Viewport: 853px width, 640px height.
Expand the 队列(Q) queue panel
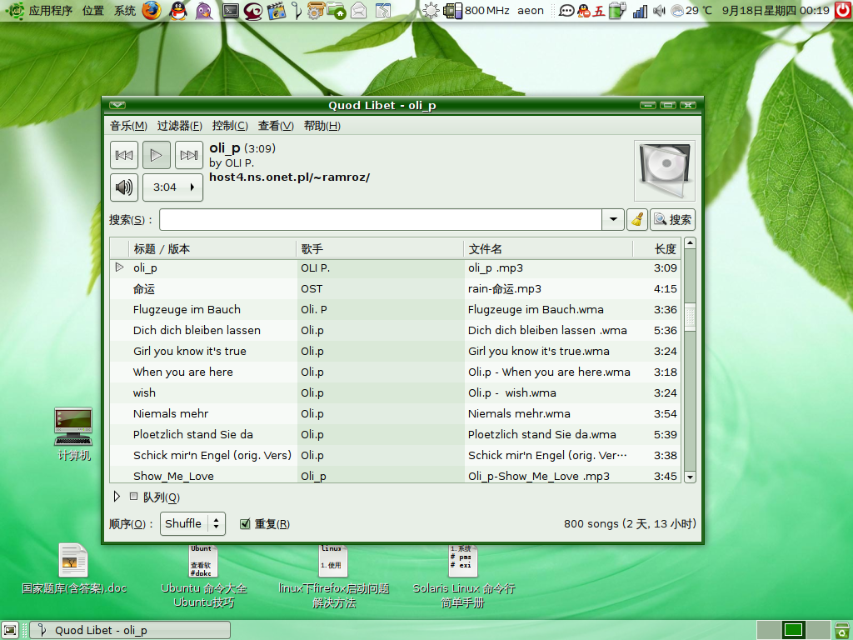[x=117, y=497]
